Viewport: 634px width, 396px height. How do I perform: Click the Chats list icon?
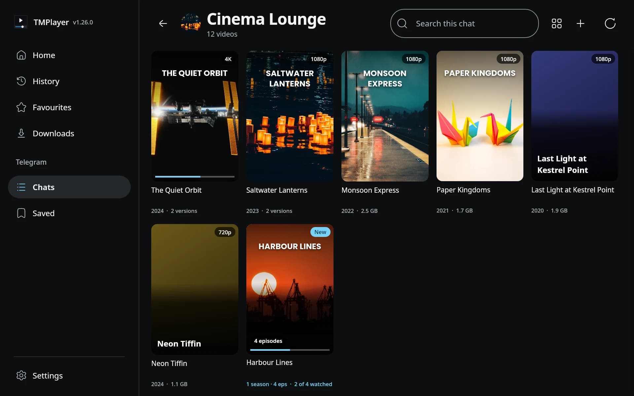[x=21, y=187]
